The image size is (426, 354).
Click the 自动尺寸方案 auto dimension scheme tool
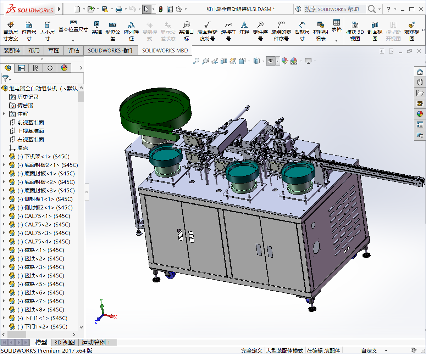click(11, 31)
